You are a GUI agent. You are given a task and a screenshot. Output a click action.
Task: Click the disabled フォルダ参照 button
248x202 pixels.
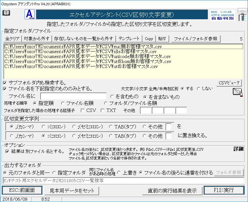[229, 173]
